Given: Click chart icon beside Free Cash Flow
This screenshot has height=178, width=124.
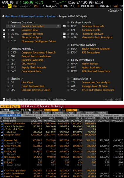Looking at the screenshot, I should pyautogui.click(x=2, y=176).
